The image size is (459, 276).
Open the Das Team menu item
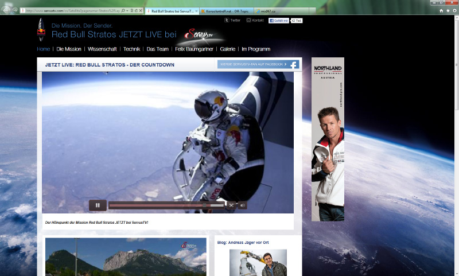point(157,49)
